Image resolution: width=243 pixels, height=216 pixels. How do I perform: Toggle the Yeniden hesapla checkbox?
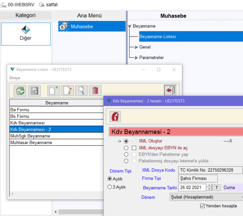(202, 206)
